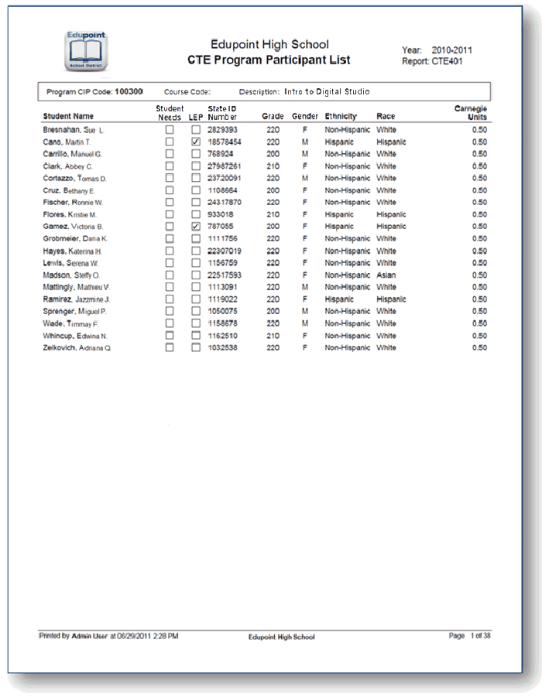Click Printed by Admin User footer text
Screen dimensions: 542x697
[x=108, y=636]
